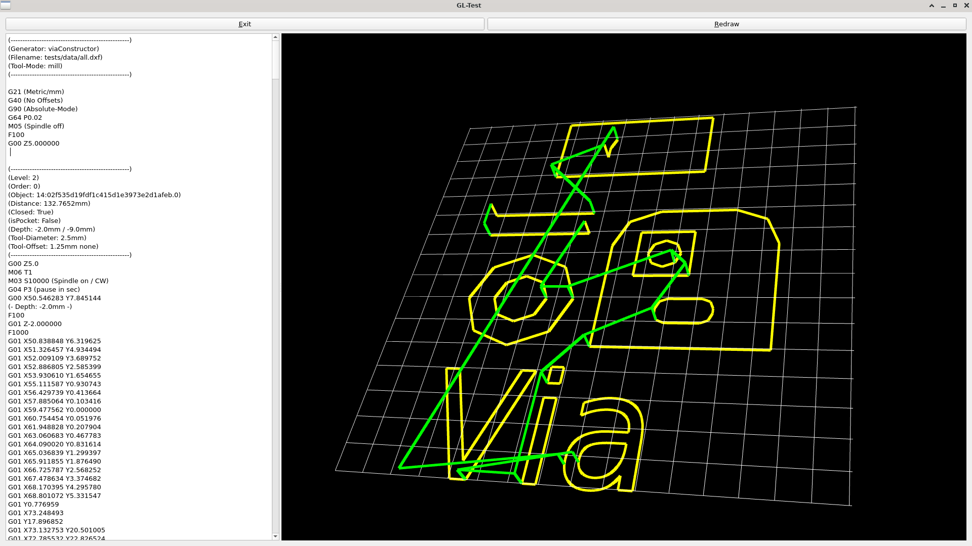Click the line 'G64 P0.02'
This screenshot has height=546, width=972.
[25, 118]
